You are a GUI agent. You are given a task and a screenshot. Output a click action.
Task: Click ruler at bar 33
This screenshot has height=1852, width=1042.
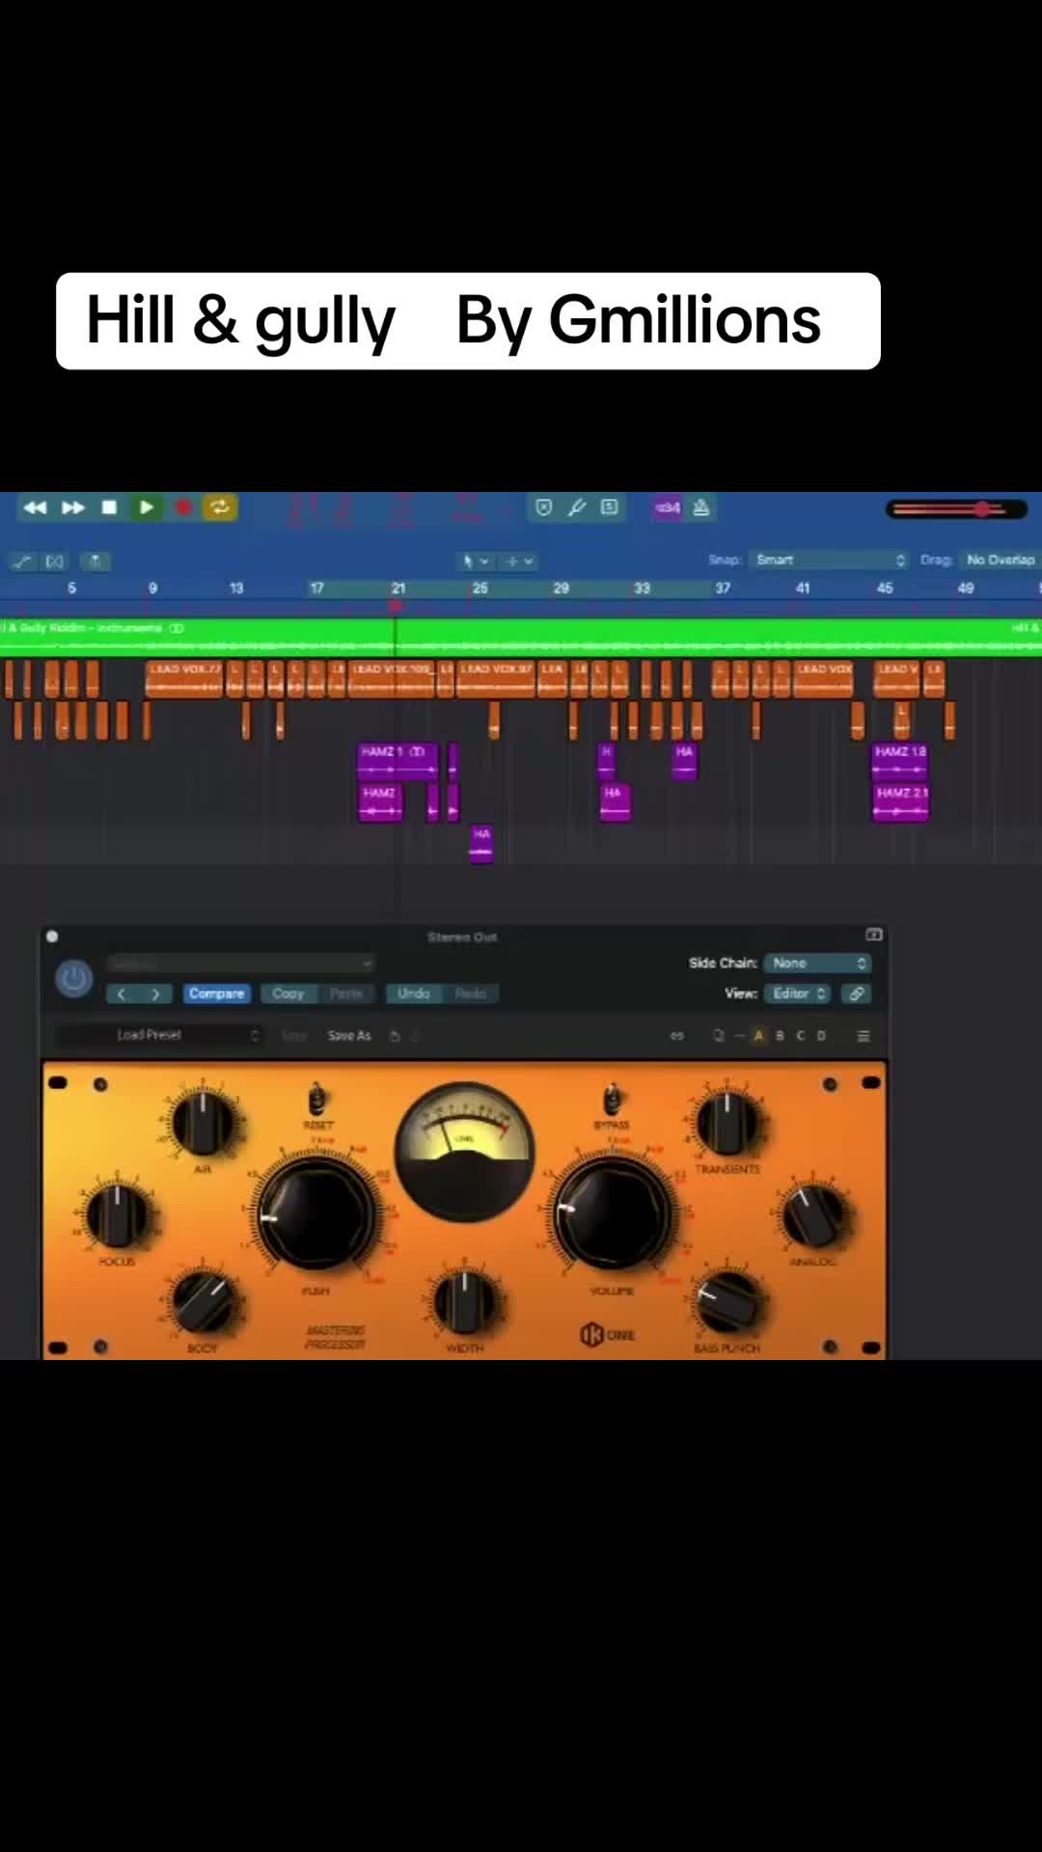pos(642,587)
